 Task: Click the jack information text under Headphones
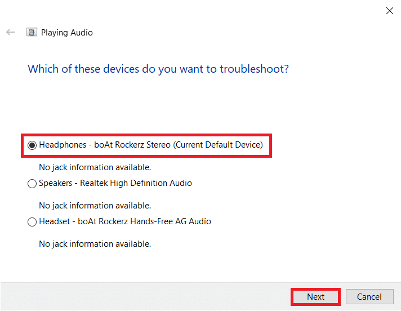[x=95, y=167]
